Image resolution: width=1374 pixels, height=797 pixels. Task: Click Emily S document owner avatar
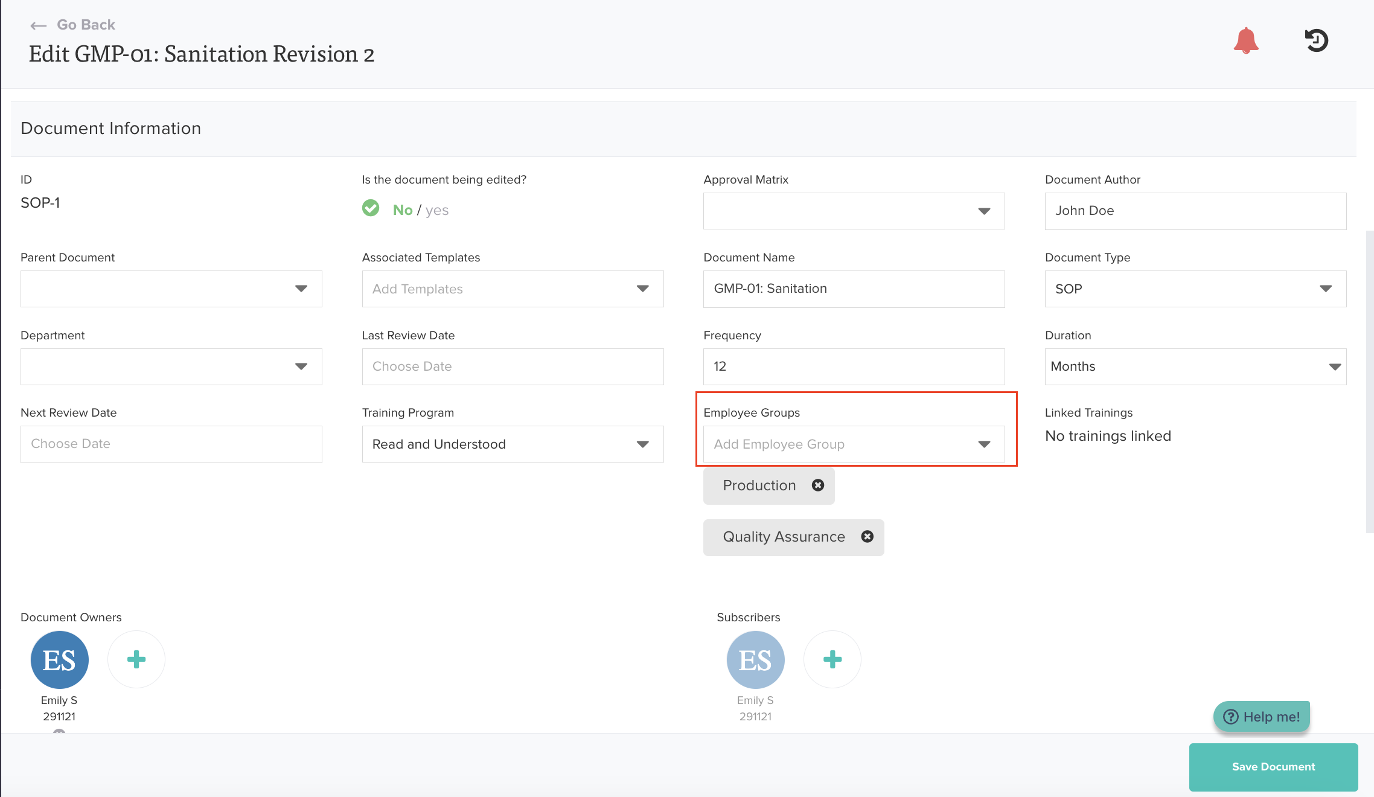(x=60, y=660)
